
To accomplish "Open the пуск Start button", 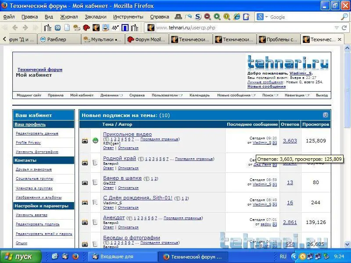I will (x=21, y=256).
